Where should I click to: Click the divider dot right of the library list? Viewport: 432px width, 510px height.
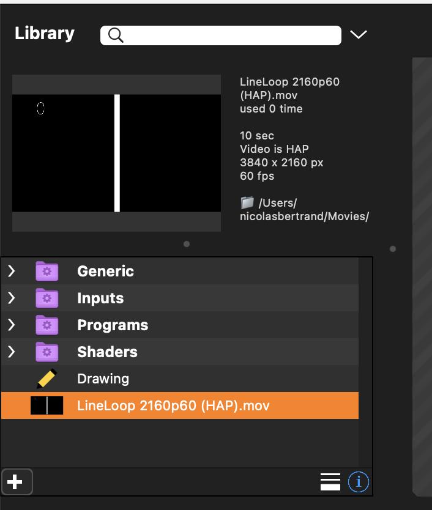(393, 249)
